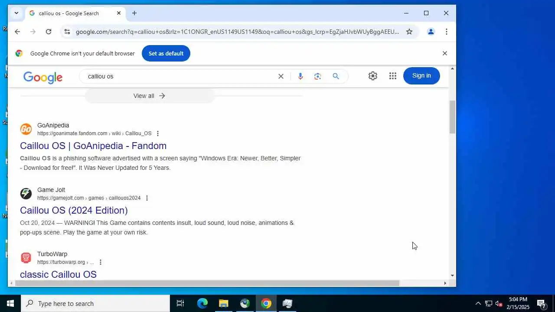Click the gamejolt.com breadcrumb URL text
555x312 pixels.
click(89, 198)
